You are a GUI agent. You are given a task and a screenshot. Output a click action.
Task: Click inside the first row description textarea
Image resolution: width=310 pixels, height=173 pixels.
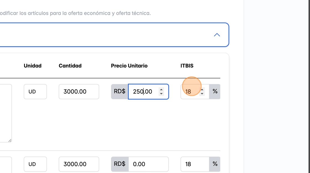(x=6, y=113)
